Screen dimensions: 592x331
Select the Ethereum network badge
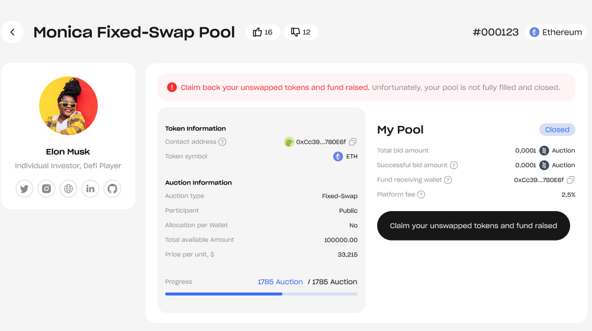coord(555,33)
